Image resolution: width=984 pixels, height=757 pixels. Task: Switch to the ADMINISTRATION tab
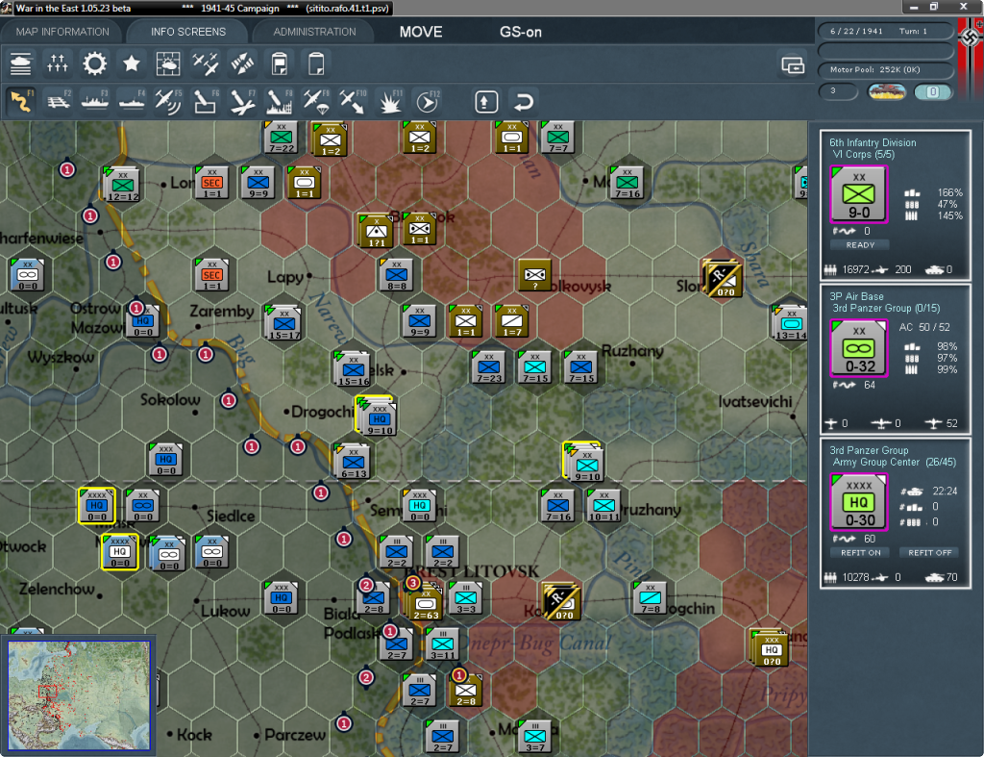point(314,32)
